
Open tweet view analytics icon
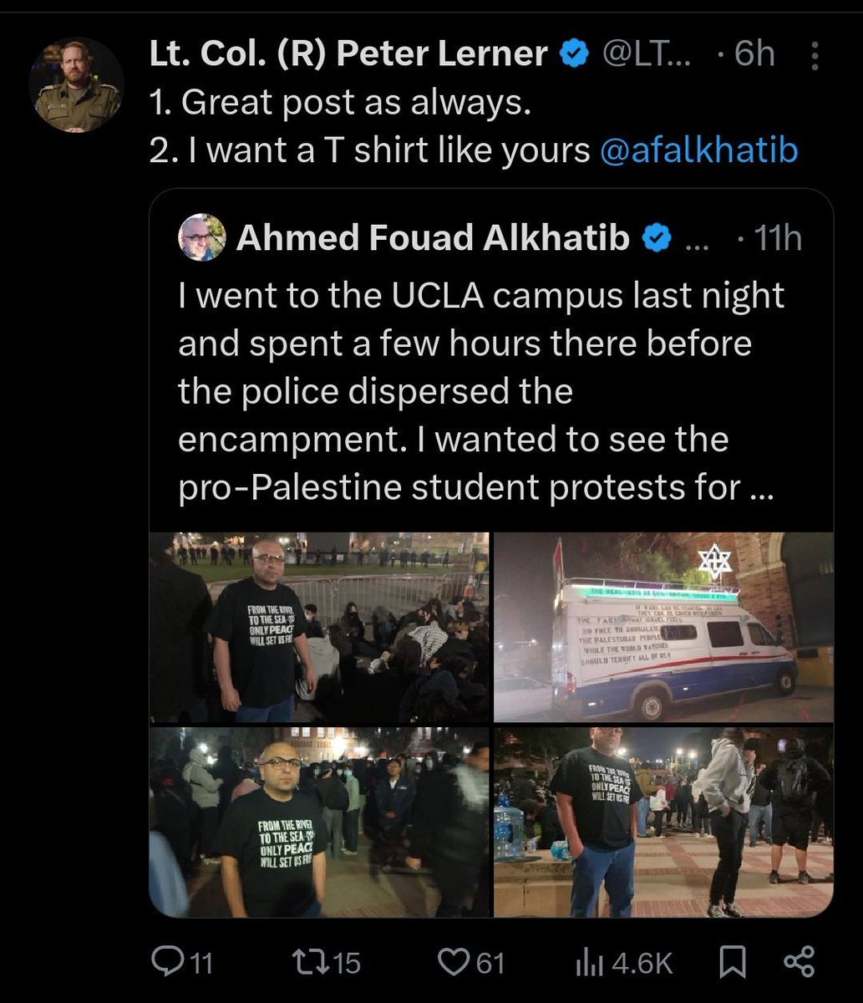tap(588, 963)
